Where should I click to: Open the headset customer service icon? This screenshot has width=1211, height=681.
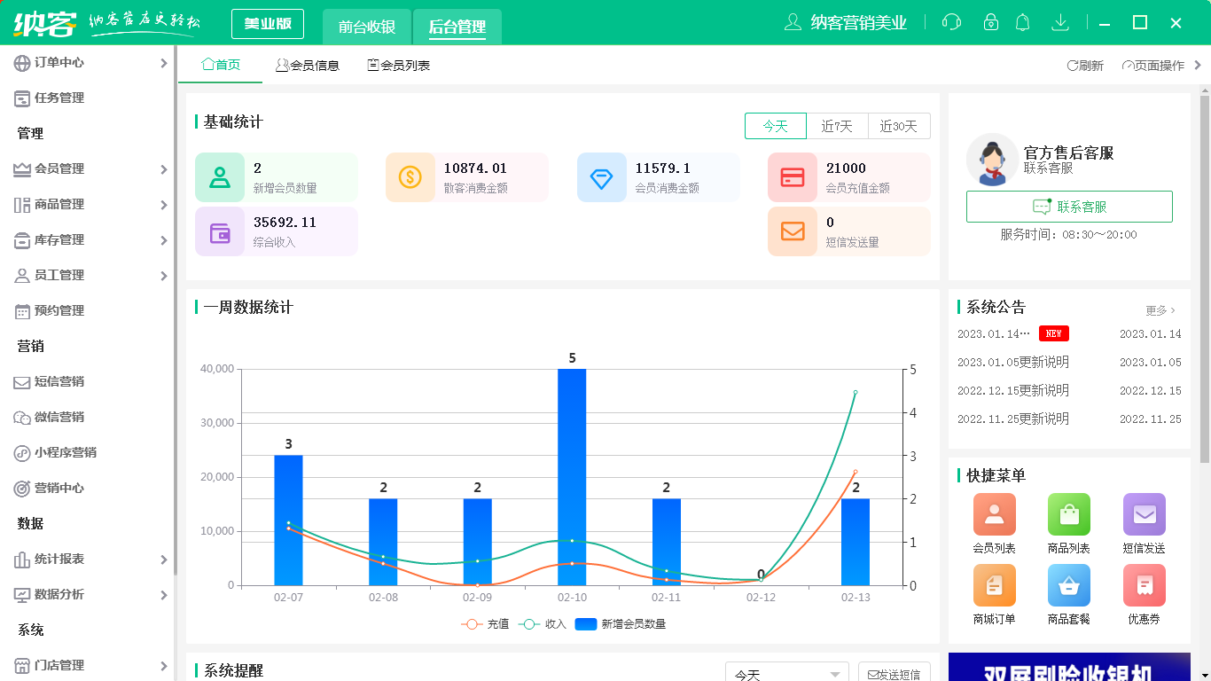(x=951, y=22)
